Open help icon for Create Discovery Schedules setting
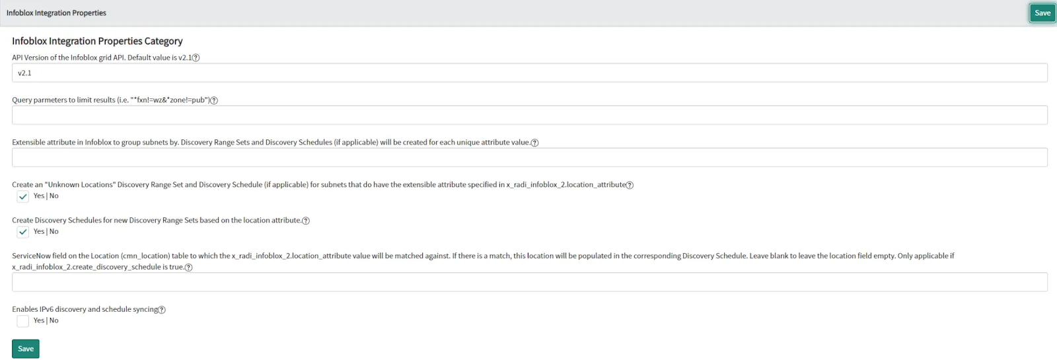The width and height of the screenshot is (1057, 362). pyautogui.click(x=306, y=221)
